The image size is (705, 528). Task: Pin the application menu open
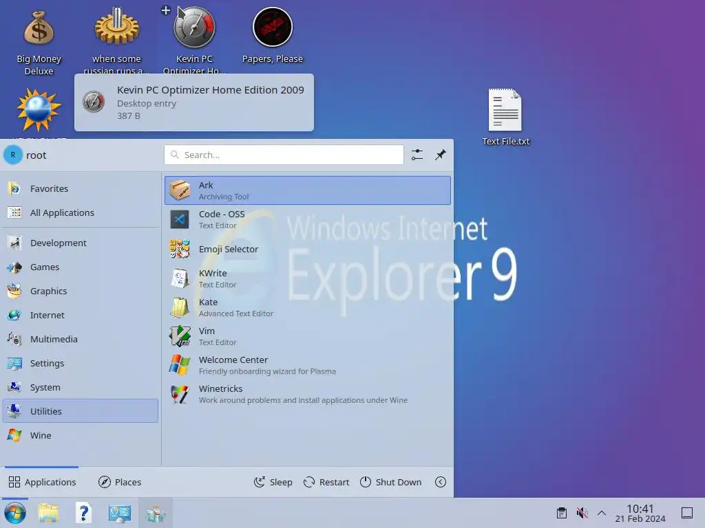click(441, 155)
